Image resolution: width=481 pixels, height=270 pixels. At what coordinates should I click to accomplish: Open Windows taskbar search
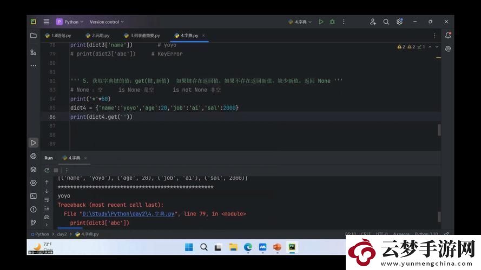click(203, 247)
